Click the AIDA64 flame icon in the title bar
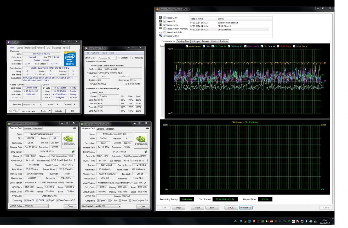The image size is (348, 228). tap(157, 9)
